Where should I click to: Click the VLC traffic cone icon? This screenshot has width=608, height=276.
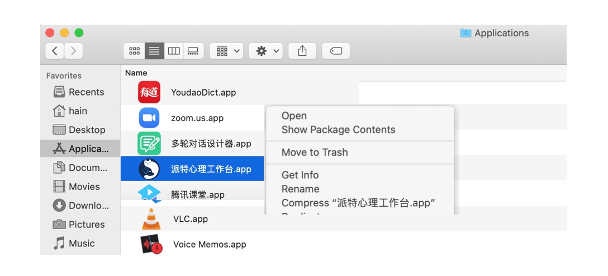151,219
